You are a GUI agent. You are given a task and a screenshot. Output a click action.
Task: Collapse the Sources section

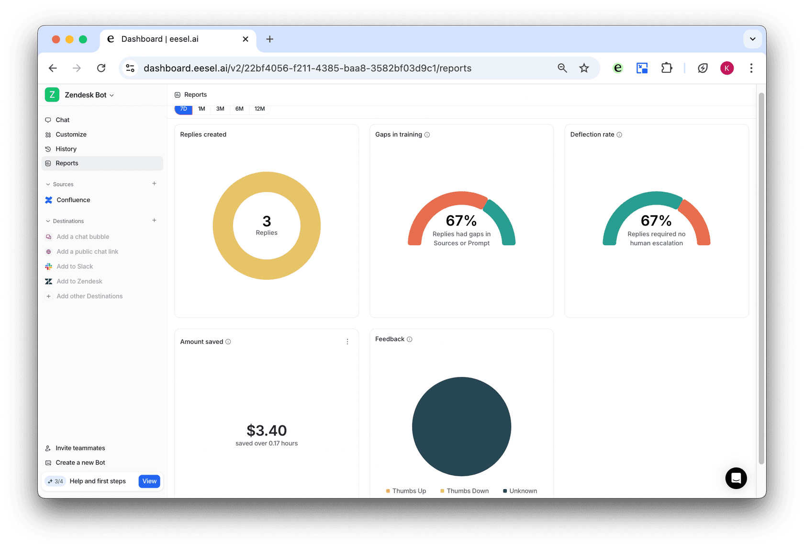coord(48,184)
